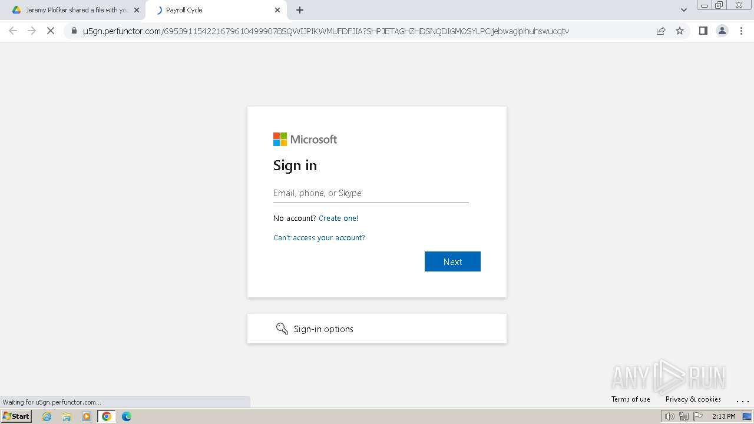Go forward to the next page
This screenshot has width=754, height=424.
tap(32, 31)
